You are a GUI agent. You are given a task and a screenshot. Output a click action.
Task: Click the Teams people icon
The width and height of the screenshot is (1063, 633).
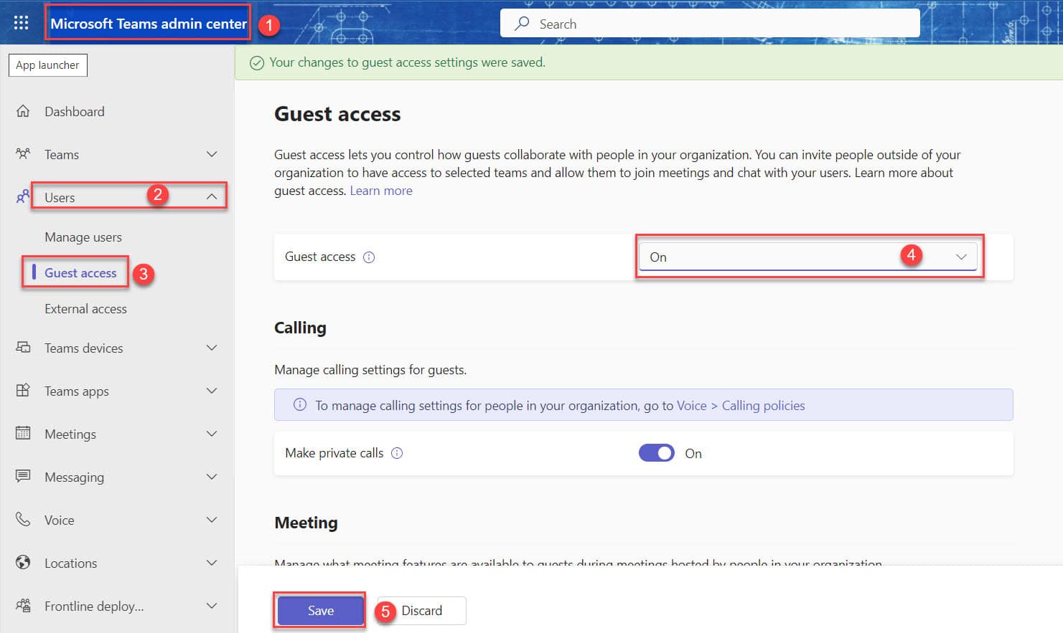[23, 154]
